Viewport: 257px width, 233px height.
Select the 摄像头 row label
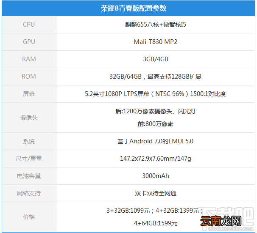point(29,118)
